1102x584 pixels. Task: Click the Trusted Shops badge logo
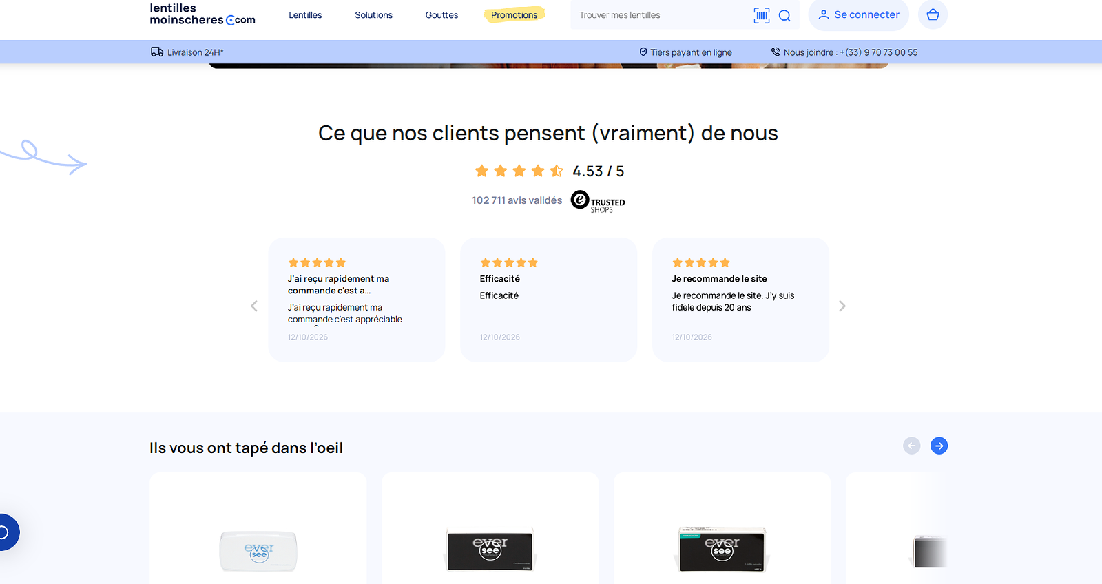click(x=598, y=201)
